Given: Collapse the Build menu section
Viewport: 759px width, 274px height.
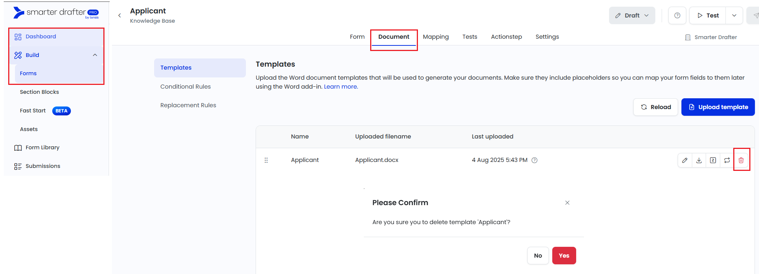Looking at the screenshot, I should 95,55.
